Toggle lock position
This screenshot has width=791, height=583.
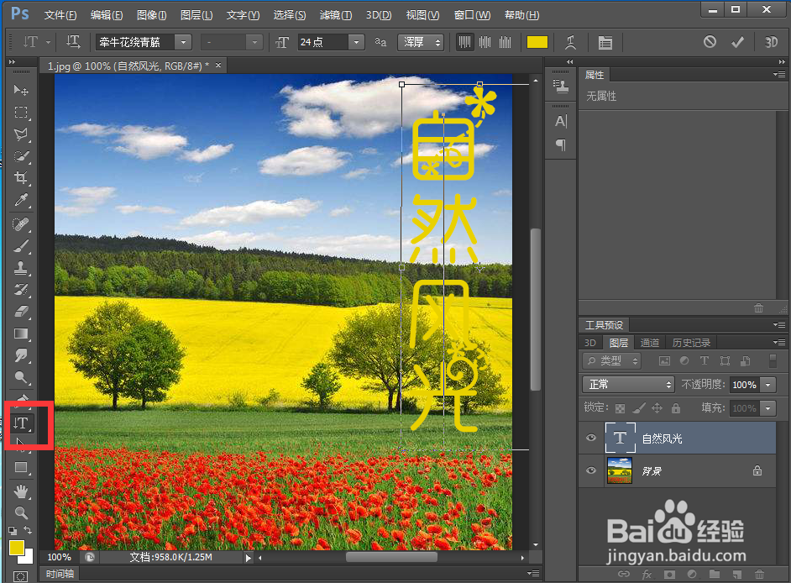click(657, 407)
